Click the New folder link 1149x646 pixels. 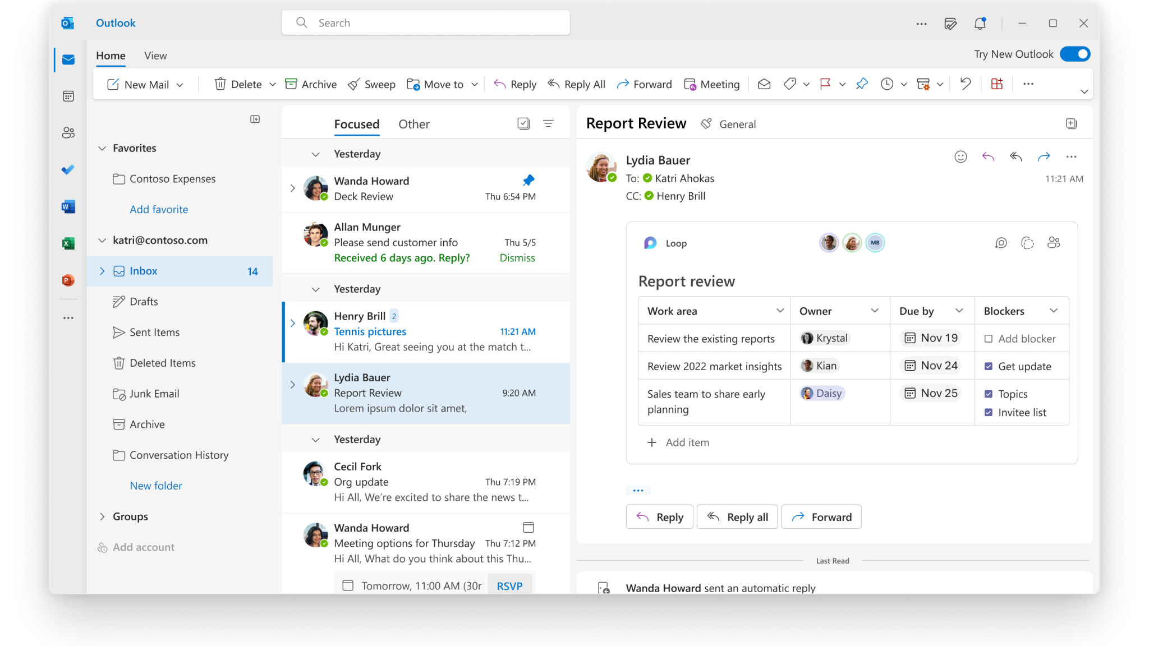point(156,486)
